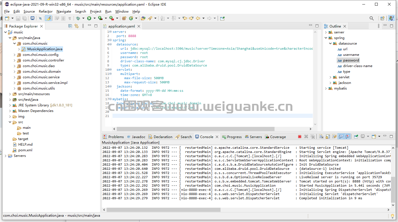Open the Run button dropdown arrow
This screenshot has width=398, height=222.
pos(94,18)
